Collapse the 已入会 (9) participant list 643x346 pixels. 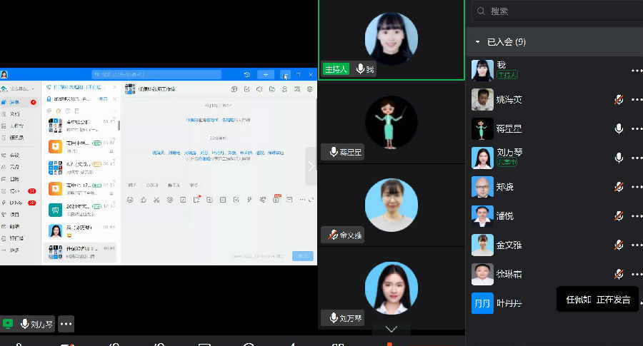pos(478,42)
